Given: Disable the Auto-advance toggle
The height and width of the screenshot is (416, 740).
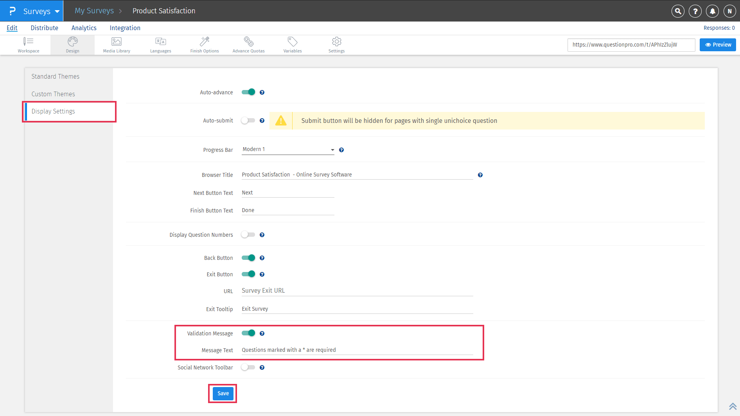Looking at the screenshot, I should pyautogui.click(x=248, y=92).
